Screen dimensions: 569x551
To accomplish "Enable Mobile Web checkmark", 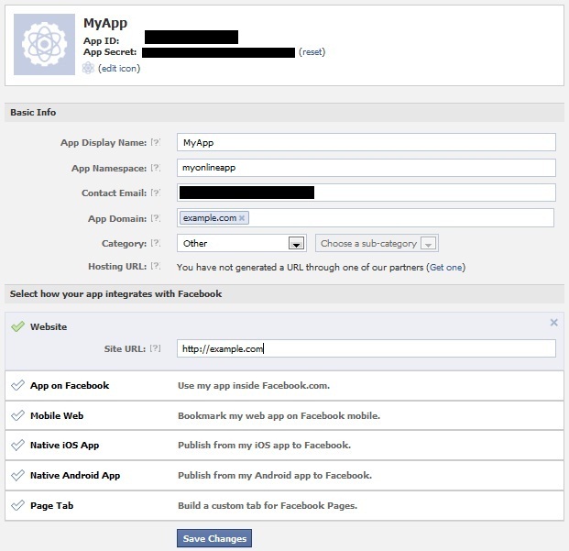I will (17, 415).
